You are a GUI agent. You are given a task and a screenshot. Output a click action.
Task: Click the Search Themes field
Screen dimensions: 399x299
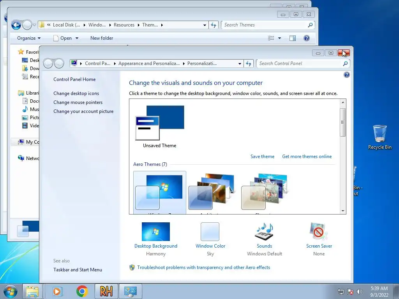point(264,25)
